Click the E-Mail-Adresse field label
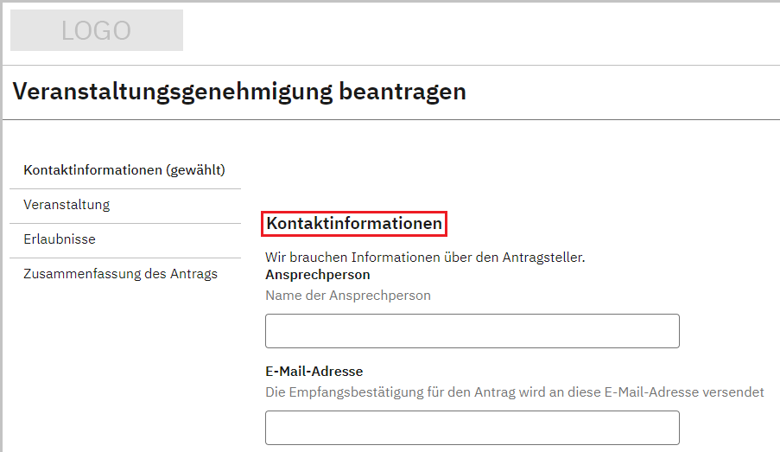The width and height of the screenshot is (780, 452). point(314,372)
